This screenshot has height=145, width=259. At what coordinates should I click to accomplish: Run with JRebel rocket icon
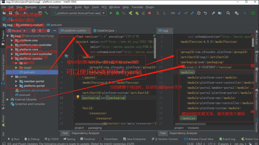coord(130,13)
